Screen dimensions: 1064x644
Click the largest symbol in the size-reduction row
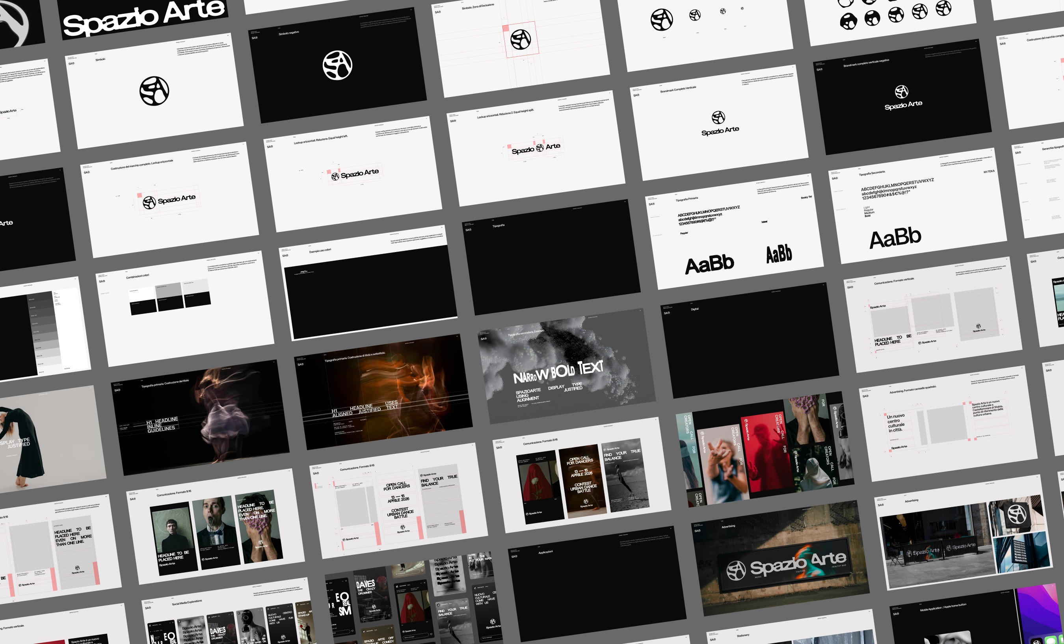[662, 19]
